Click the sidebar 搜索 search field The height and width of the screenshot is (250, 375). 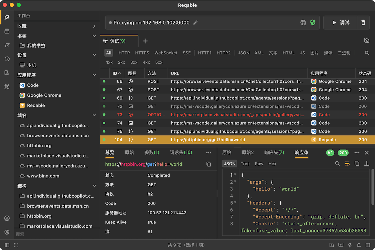coord(57,234)
